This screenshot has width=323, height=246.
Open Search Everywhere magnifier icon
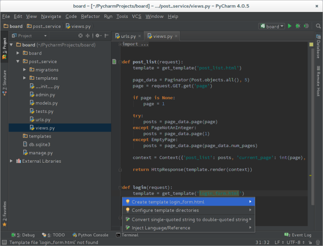318,26
